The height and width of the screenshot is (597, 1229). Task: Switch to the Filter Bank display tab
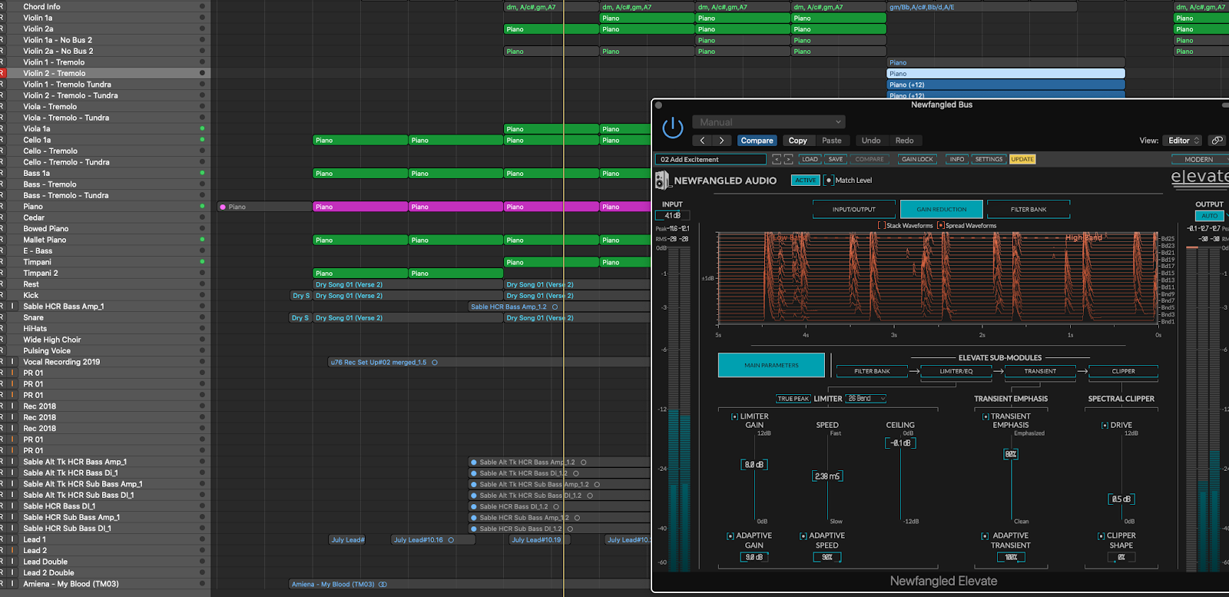[x=1028, y=209]
